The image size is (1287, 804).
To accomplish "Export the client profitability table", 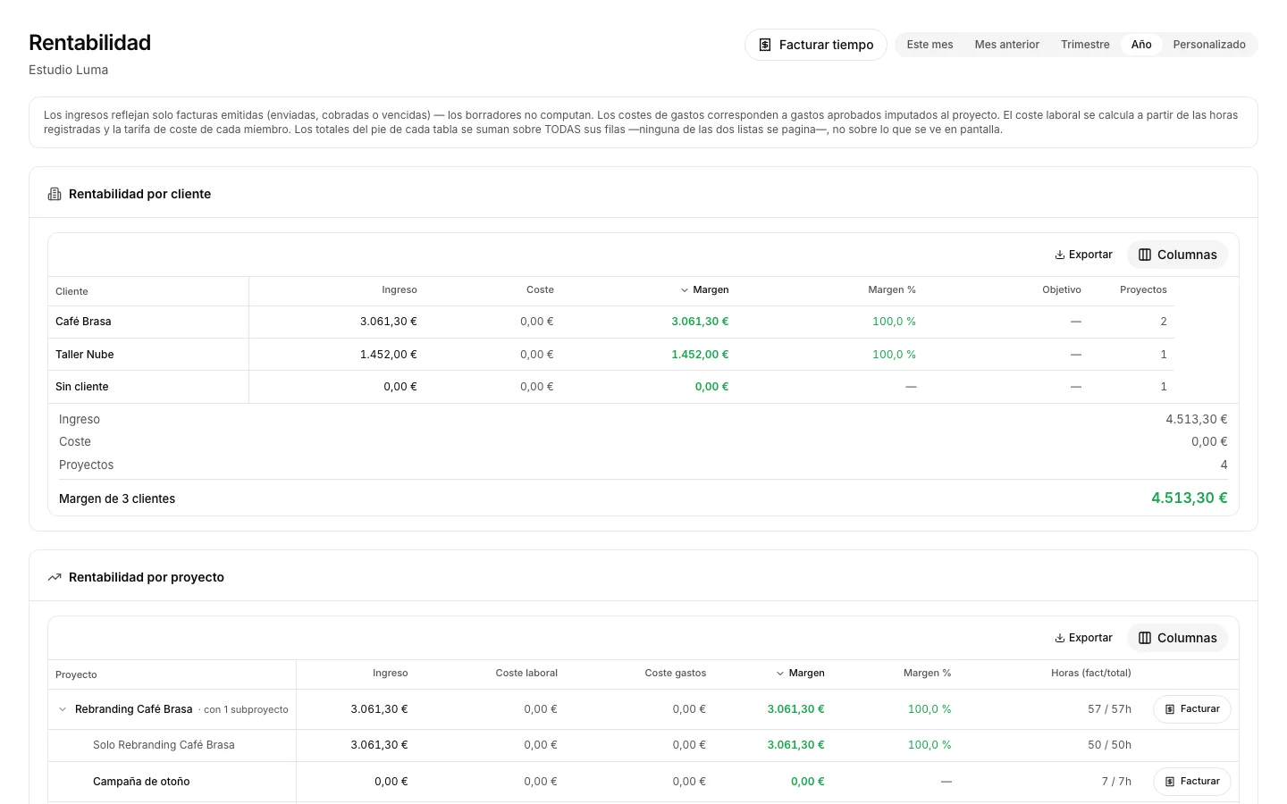I will click(1083, 255).
